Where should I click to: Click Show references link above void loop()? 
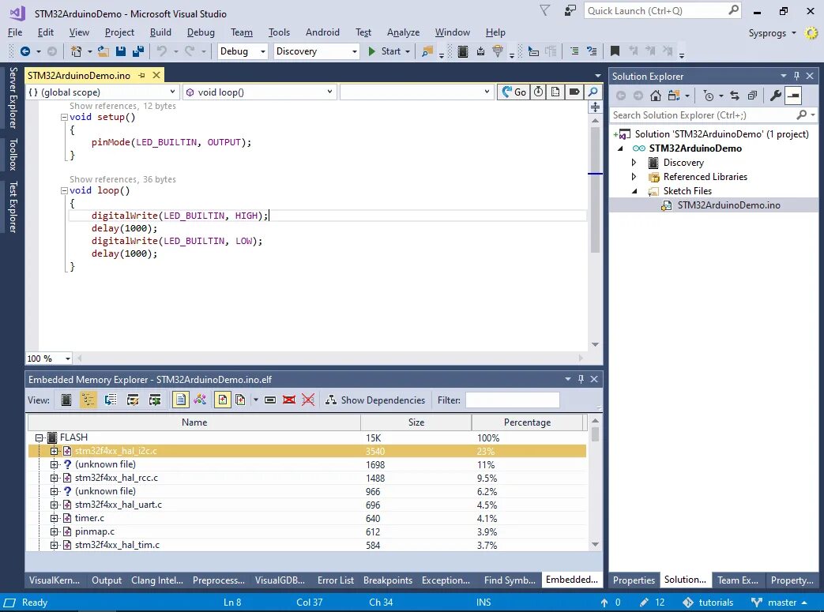(x=103, y=179)
